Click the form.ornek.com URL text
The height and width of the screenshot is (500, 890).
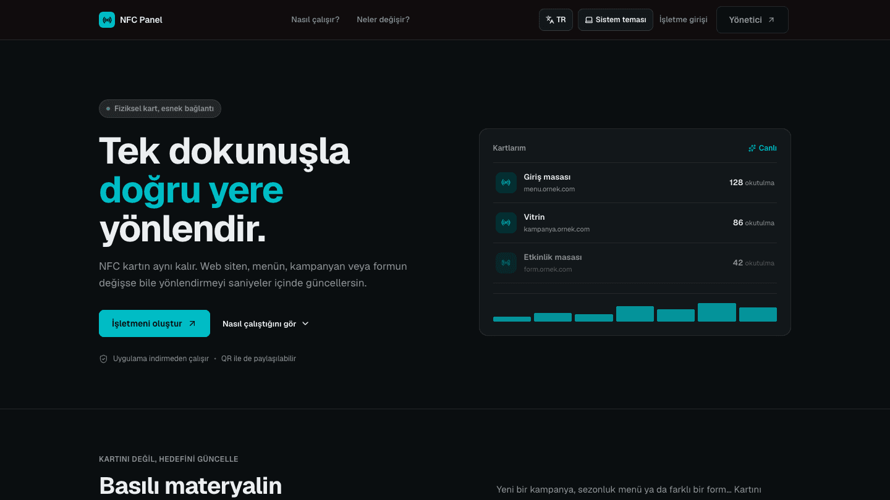tap(548, 269)
